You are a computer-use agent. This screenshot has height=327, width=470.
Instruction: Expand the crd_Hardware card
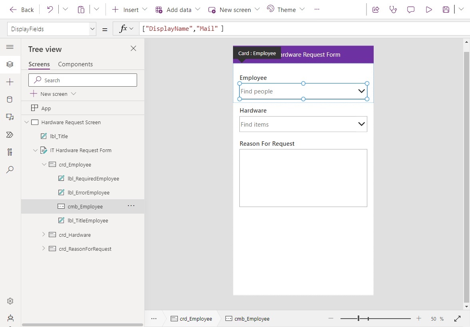pos(44,234)
